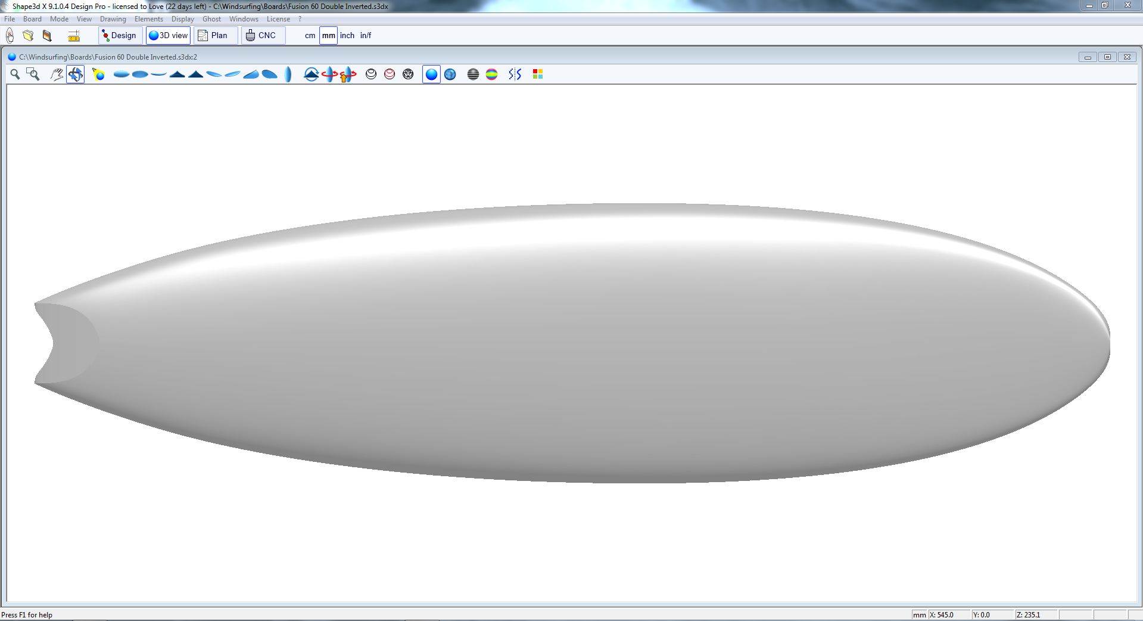Switch units to inch
The image size is (1143, 621).
347,35
